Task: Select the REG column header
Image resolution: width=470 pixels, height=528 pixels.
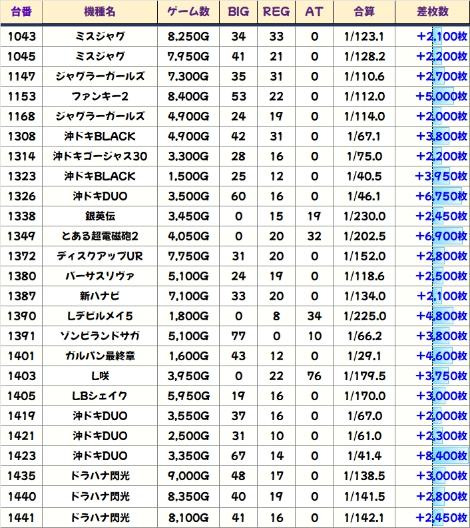Action: [277, 12]
